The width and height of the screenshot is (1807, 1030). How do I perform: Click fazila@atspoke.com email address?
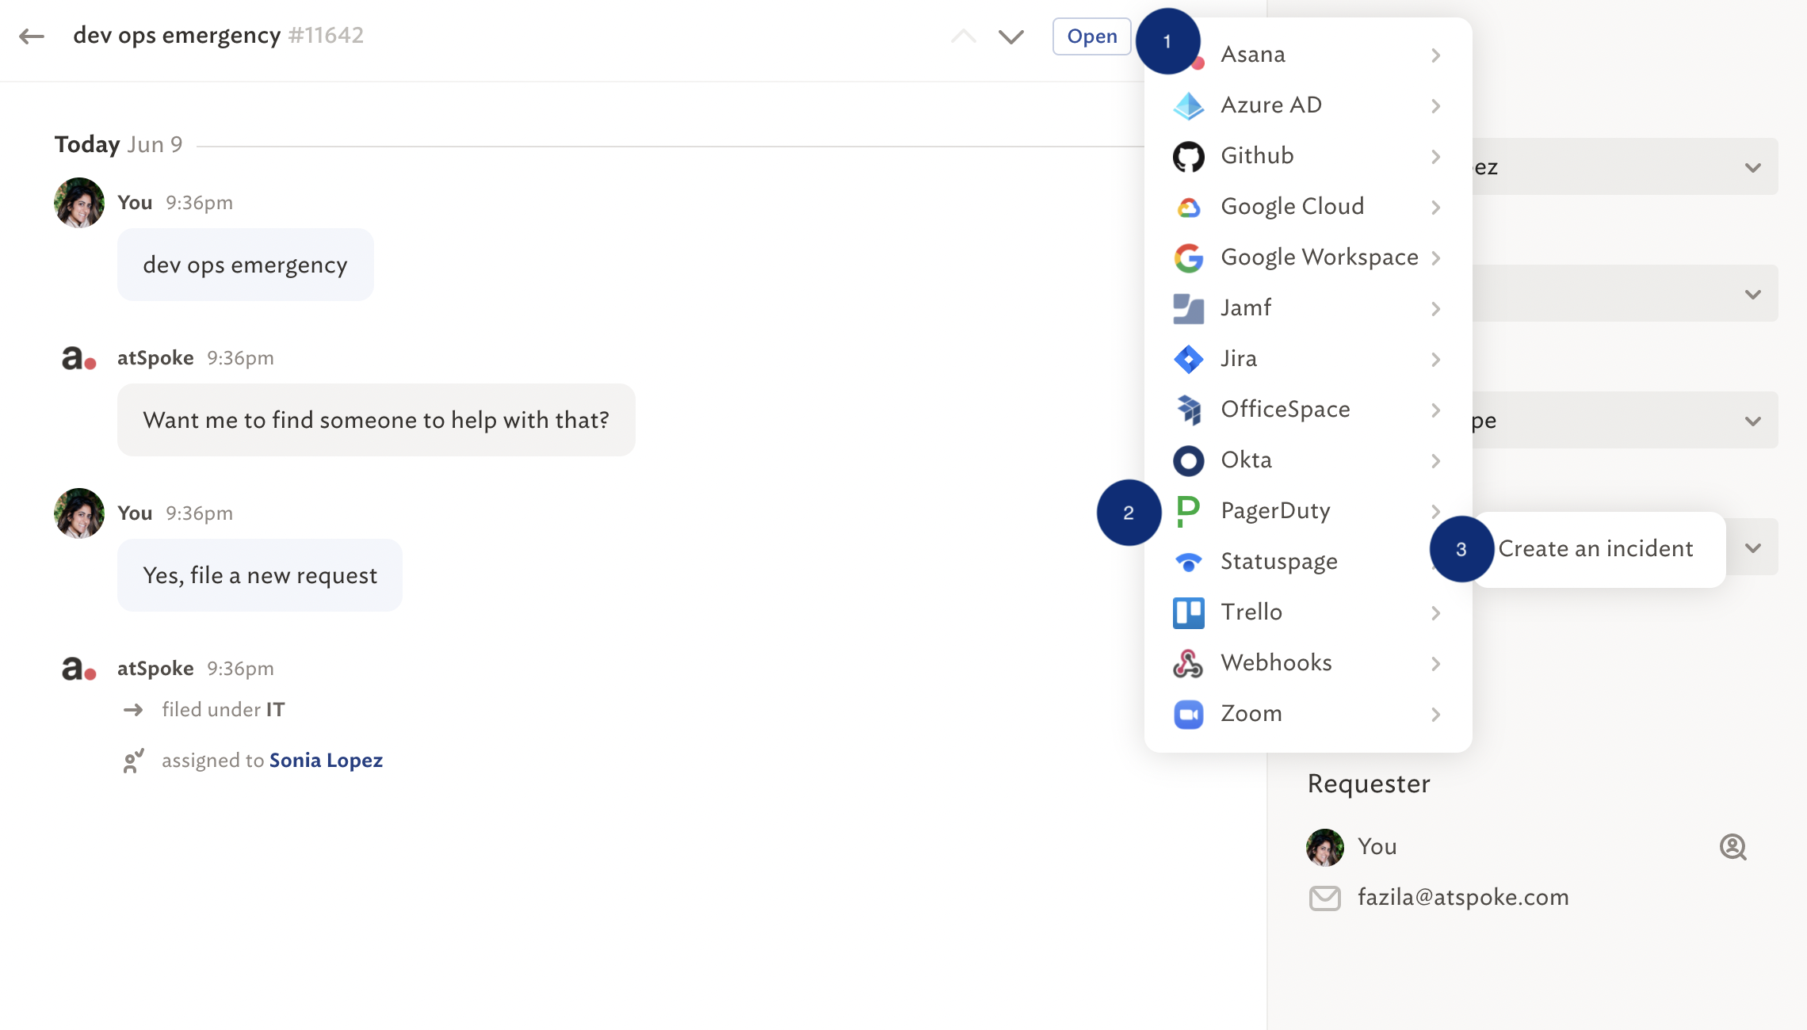coord(1463,898)
